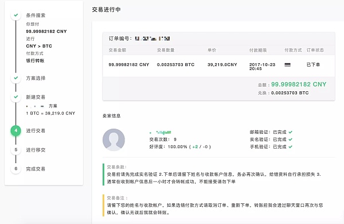The height and width of the screenshot is (224, 344).
Task: Click the 已下单 order status text
Action: [313, 65]
